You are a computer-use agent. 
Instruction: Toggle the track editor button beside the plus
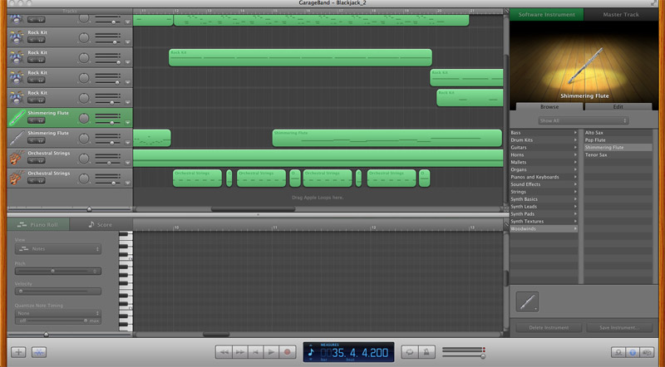coord(39,352)
